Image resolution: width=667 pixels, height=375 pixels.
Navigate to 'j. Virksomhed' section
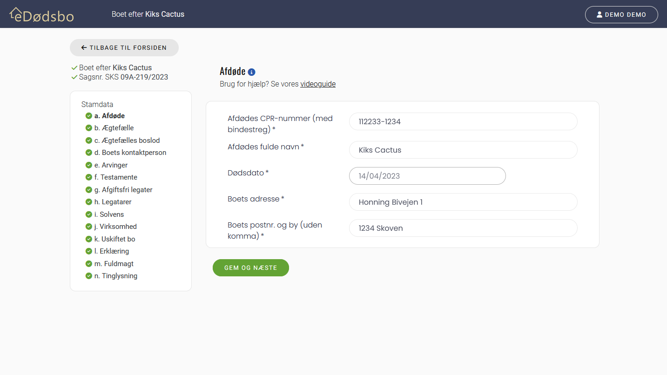[x=115, y=227]
